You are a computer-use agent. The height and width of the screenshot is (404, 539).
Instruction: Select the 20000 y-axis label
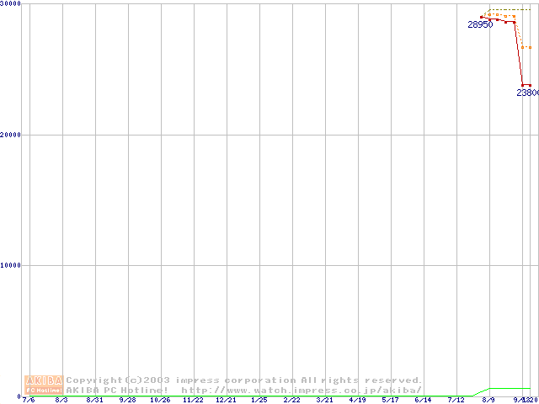11,135
